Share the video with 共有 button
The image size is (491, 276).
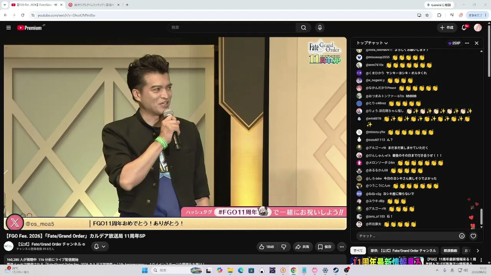(302, 247)
